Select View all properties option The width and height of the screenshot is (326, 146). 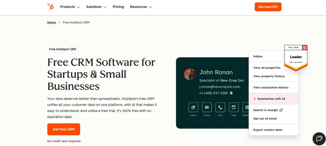[x=267, y=68]
